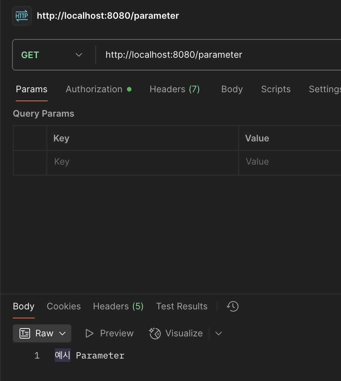341x381 pixels.
Task: Select the request Headers (7) tab
Action: [175, 89]
